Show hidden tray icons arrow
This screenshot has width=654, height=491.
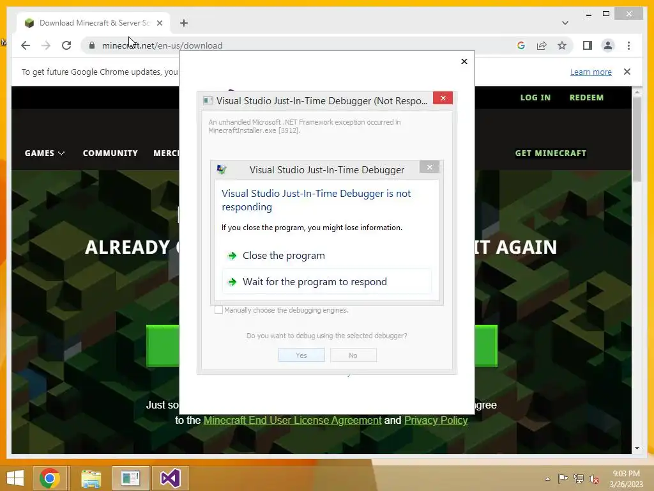pyautogui.click(x=547, y=479)
